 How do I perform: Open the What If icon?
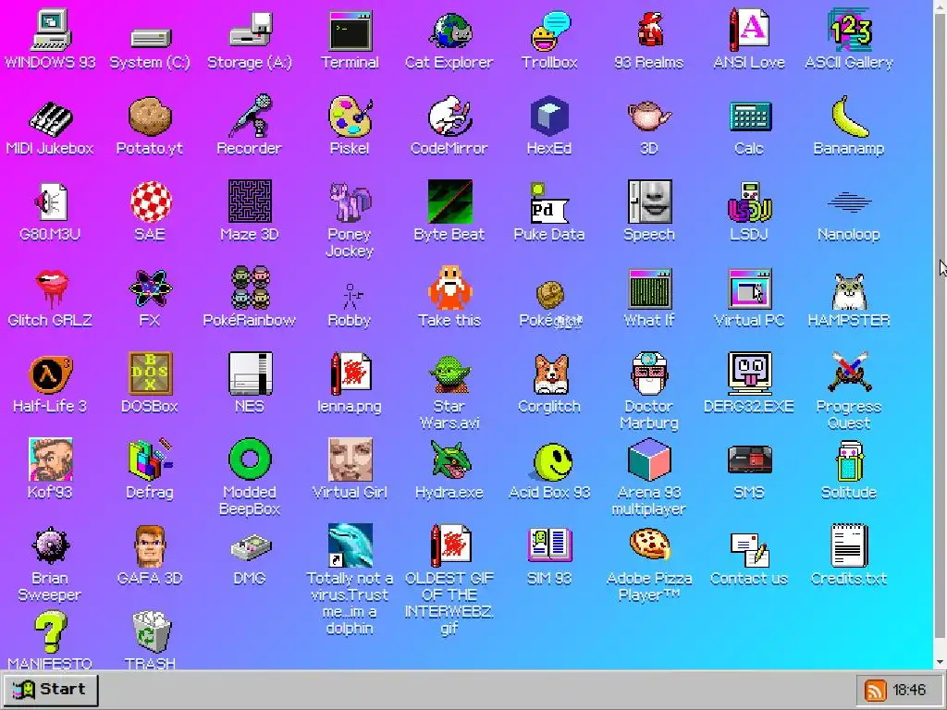[x=649, y=288]
